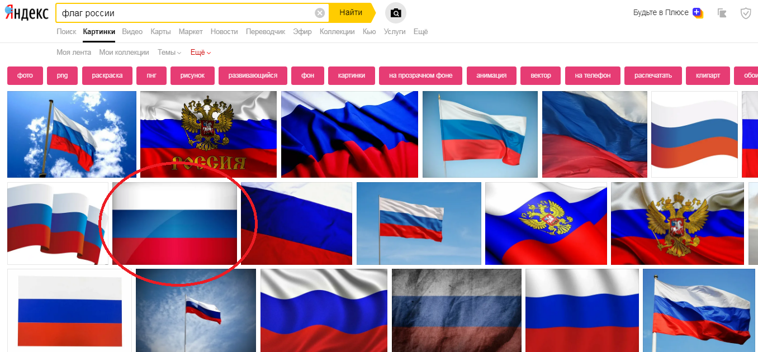Open the Ещё services menu in top navigation
This screenshot has width=758, height=352.
pos(420,32)
